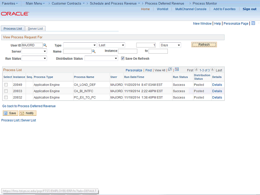
Task: Open the grid pop-out icon beside View All
Action: coord(170,69)
